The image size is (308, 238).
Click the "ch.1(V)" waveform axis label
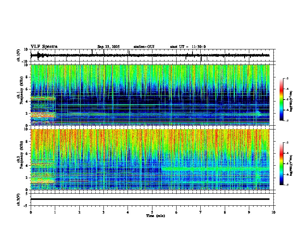[19, 55]
